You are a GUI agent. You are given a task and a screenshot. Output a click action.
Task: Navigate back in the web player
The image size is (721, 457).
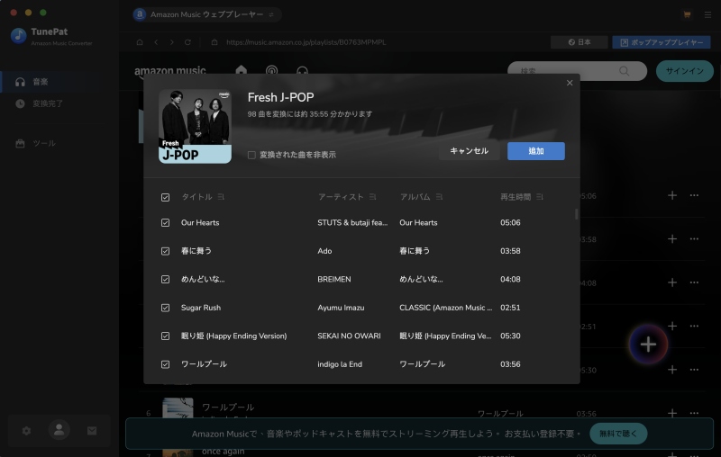(156, 42)
